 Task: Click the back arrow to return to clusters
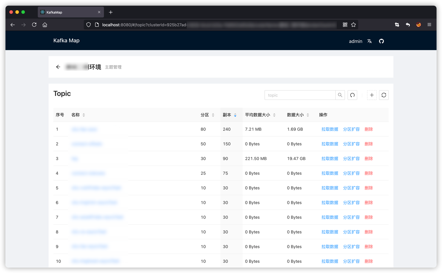(58, 67)
